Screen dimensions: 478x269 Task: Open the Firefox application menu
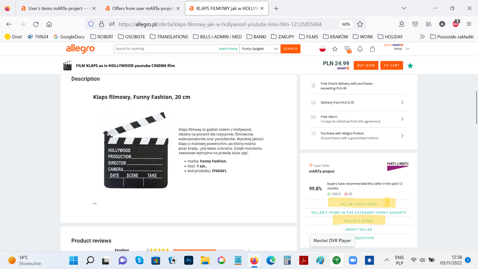(x=469, y=24)
